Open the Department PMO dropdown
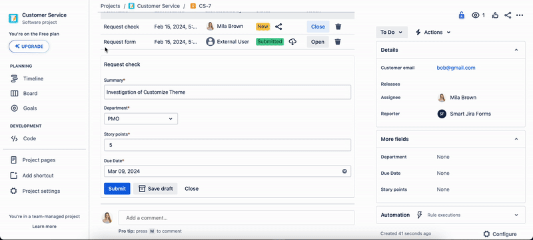 click(141, 118)
